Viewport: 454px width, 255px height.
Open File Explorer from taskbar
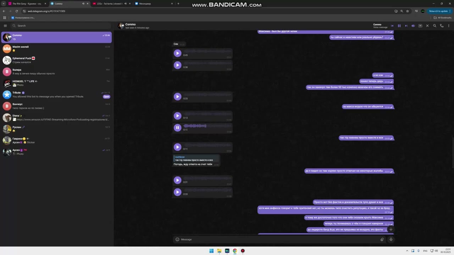click(x=219, y=251)
